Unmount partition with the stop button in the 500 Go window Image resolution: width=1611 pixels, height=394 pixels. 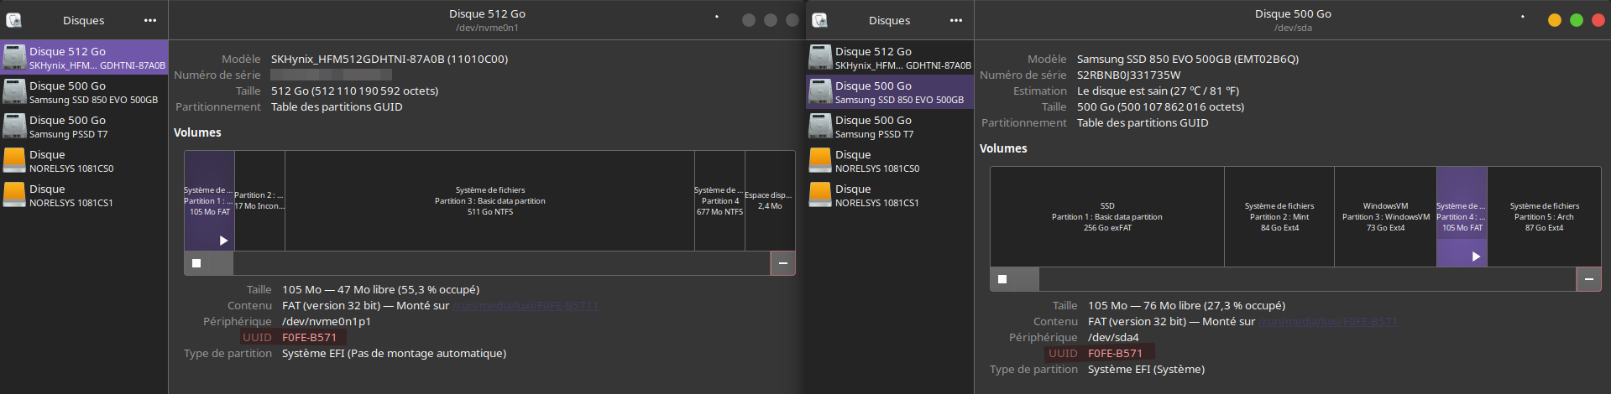[x=1002, y=279]
